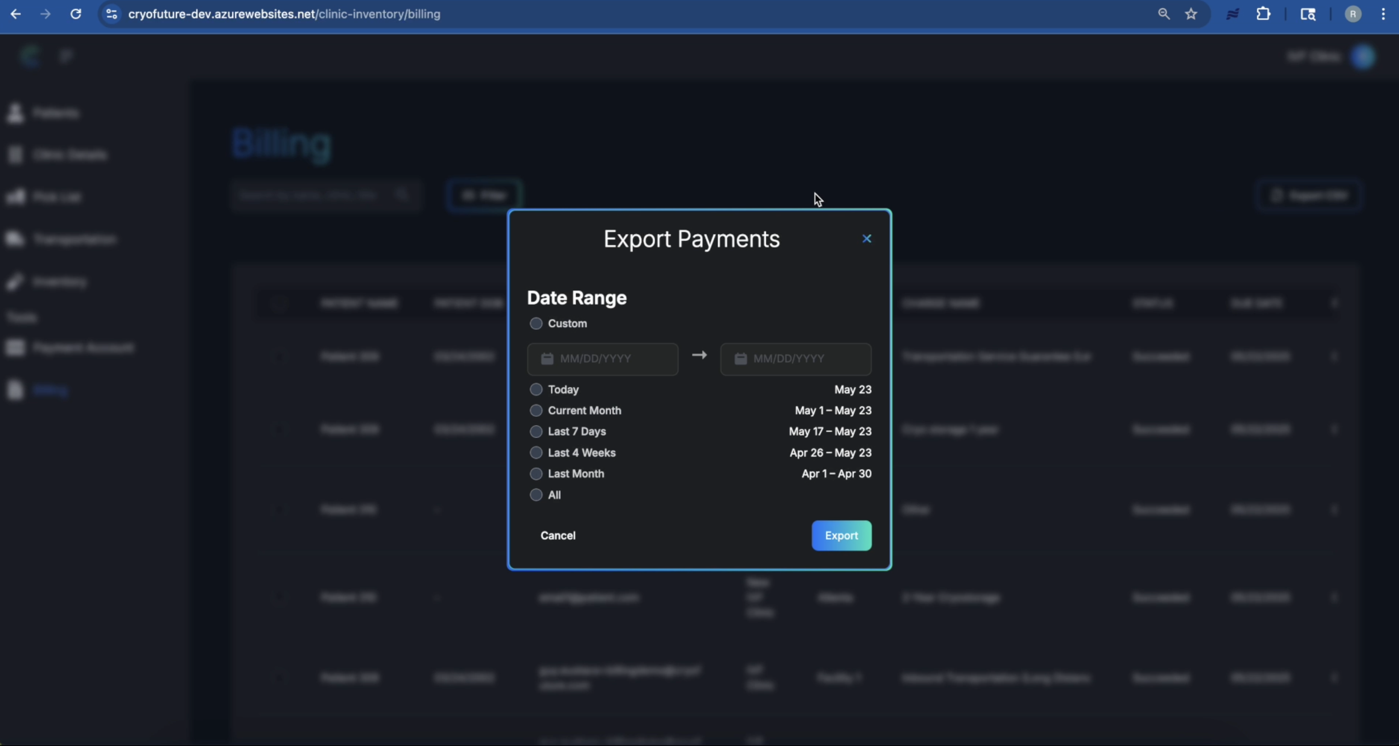Select the Last Month date range

536,473
